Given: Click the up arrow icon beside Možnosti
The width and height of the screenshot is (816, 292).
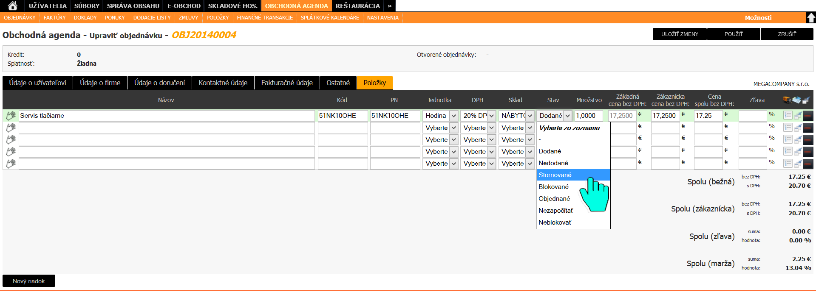Looking at the screenshot, I should pyautogui.click(x=811, y=18).
